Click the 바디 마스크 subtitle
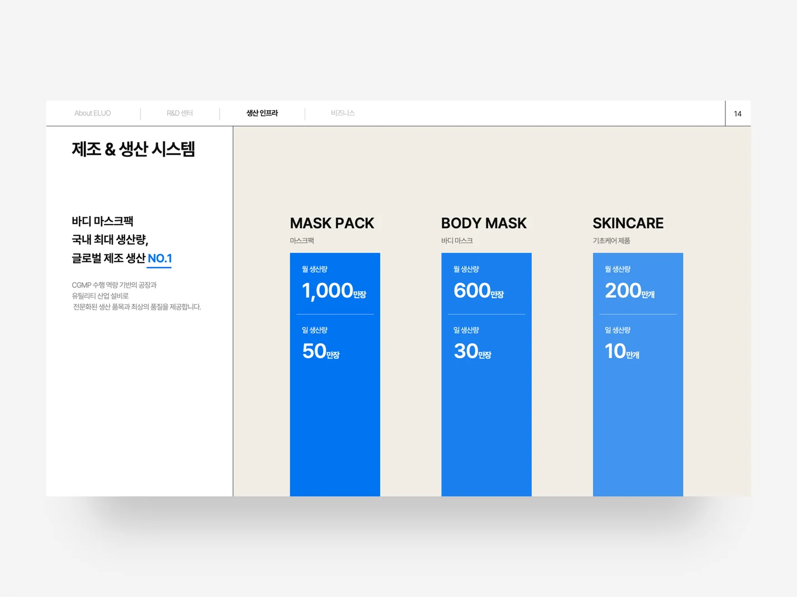 [x=457, y=241]
